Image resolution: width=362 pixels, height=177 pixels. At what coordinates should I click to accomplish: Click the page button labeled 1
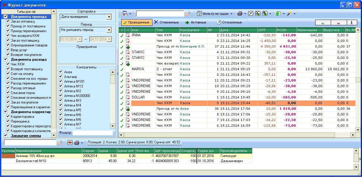coord(351,23)
